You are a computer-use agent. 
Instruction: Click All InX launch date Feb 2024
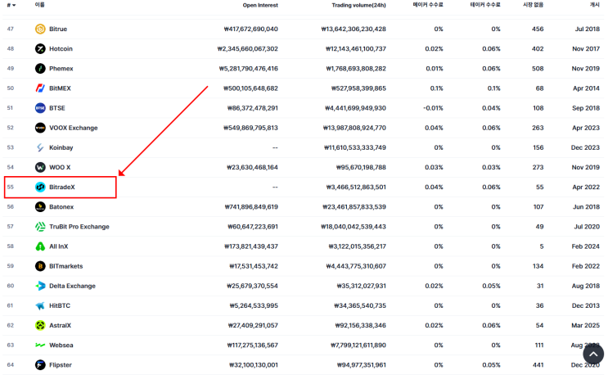586,246
